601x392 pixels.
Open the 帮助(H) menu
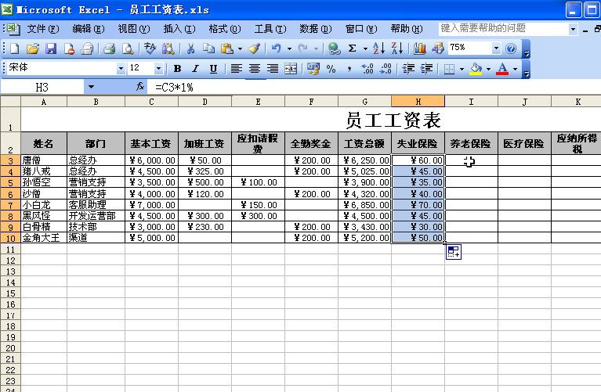tap(407, 29)
